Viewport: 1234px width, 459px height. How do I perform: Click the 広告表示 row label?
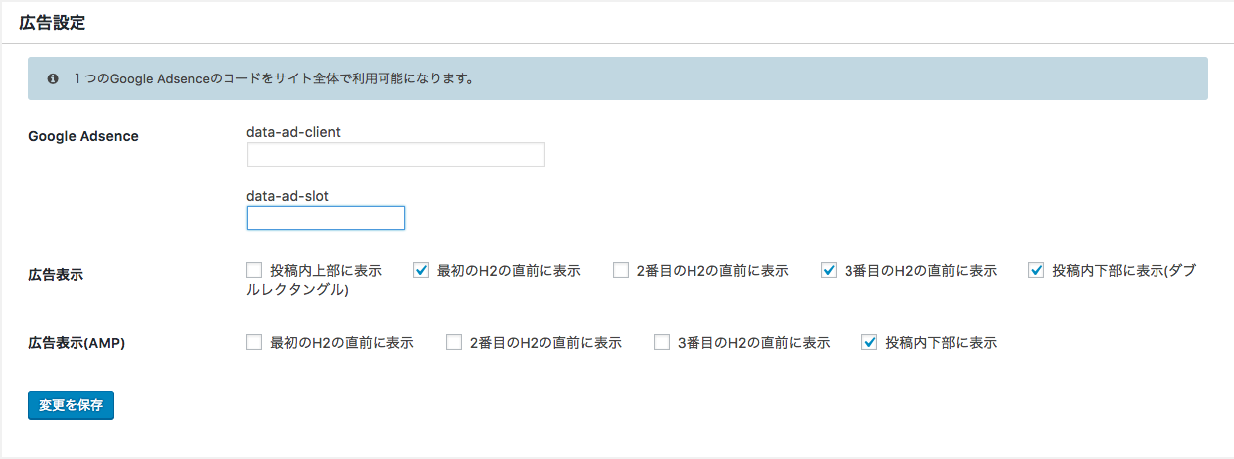(x=56, y=275)
